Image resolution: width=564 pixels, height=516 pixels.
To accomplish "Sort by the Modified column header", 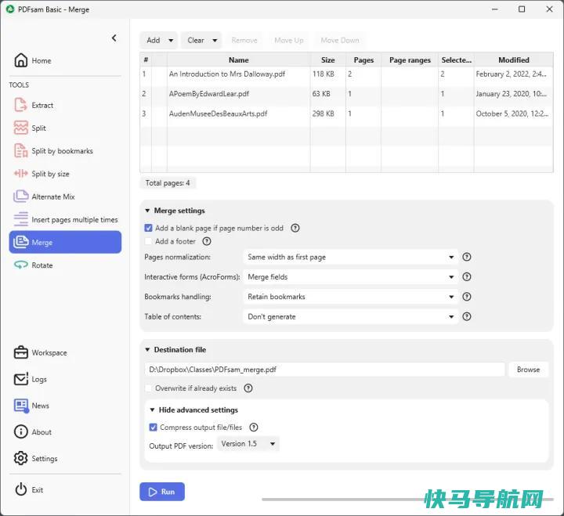I will pos(514,60).
